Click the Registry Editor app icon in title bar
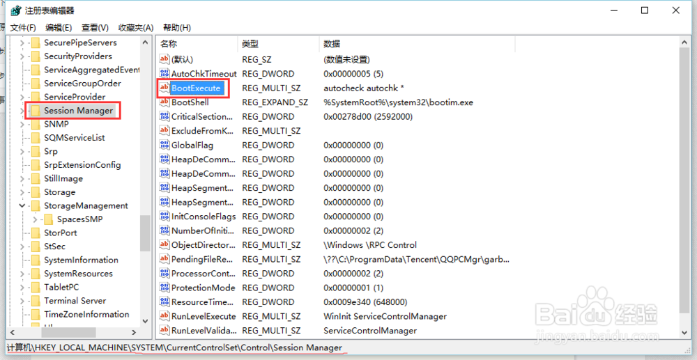 17,10
